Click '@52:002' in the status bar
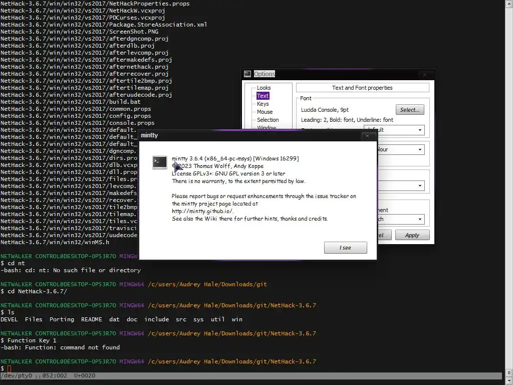Image resolution: width=513 pixels, height=385 pixels. pyautogui.click(x=55, y=375)
